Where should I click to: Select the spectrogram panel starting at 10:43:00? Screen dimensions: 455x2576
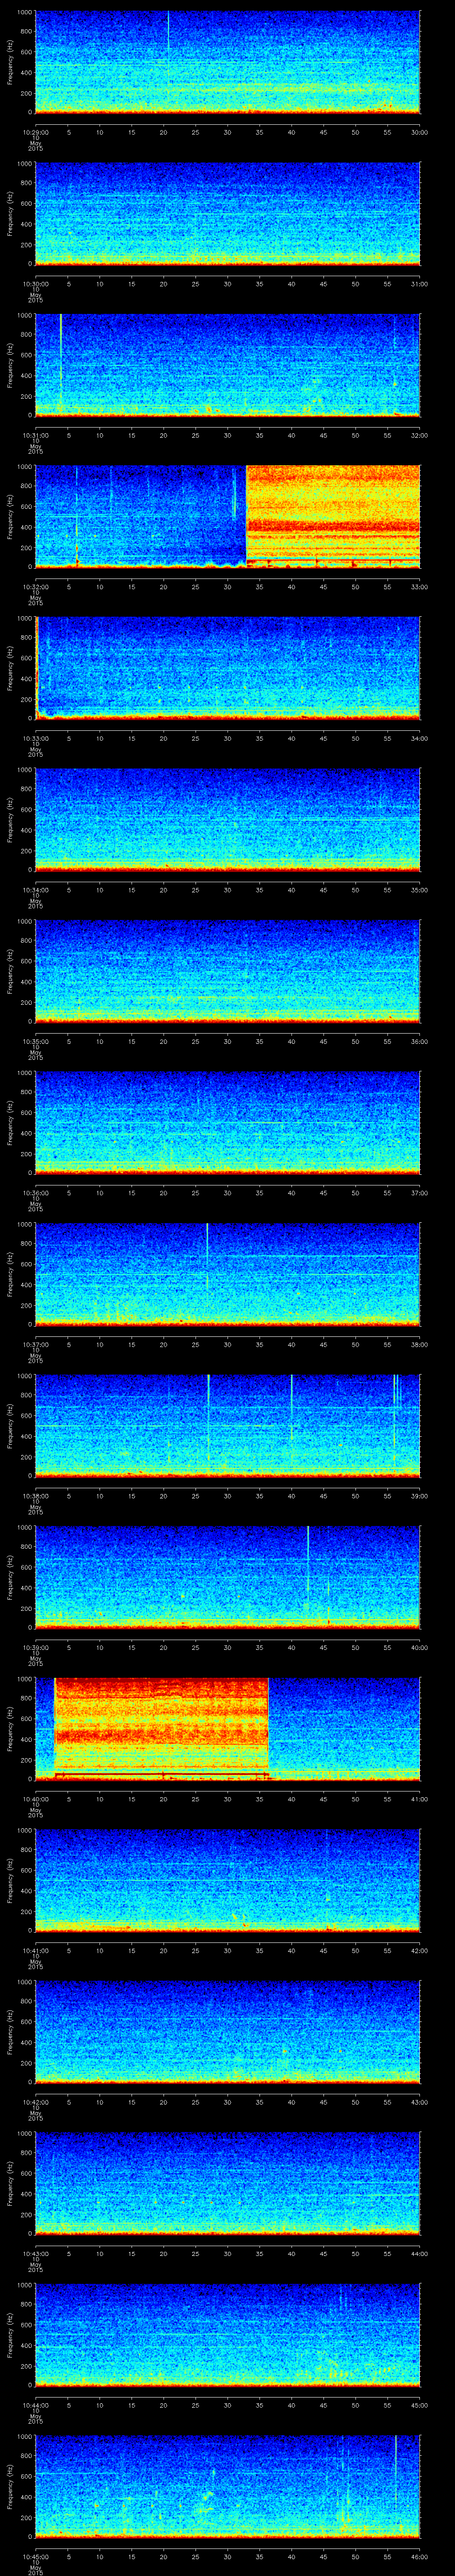tap(227, 2183)
